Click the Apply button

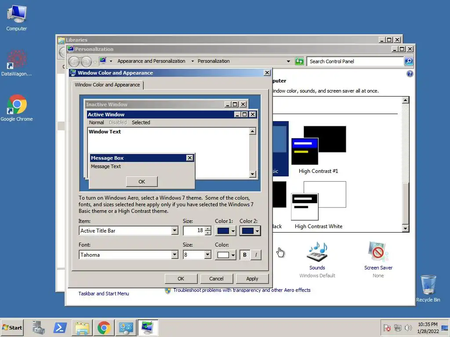[252, 279]
